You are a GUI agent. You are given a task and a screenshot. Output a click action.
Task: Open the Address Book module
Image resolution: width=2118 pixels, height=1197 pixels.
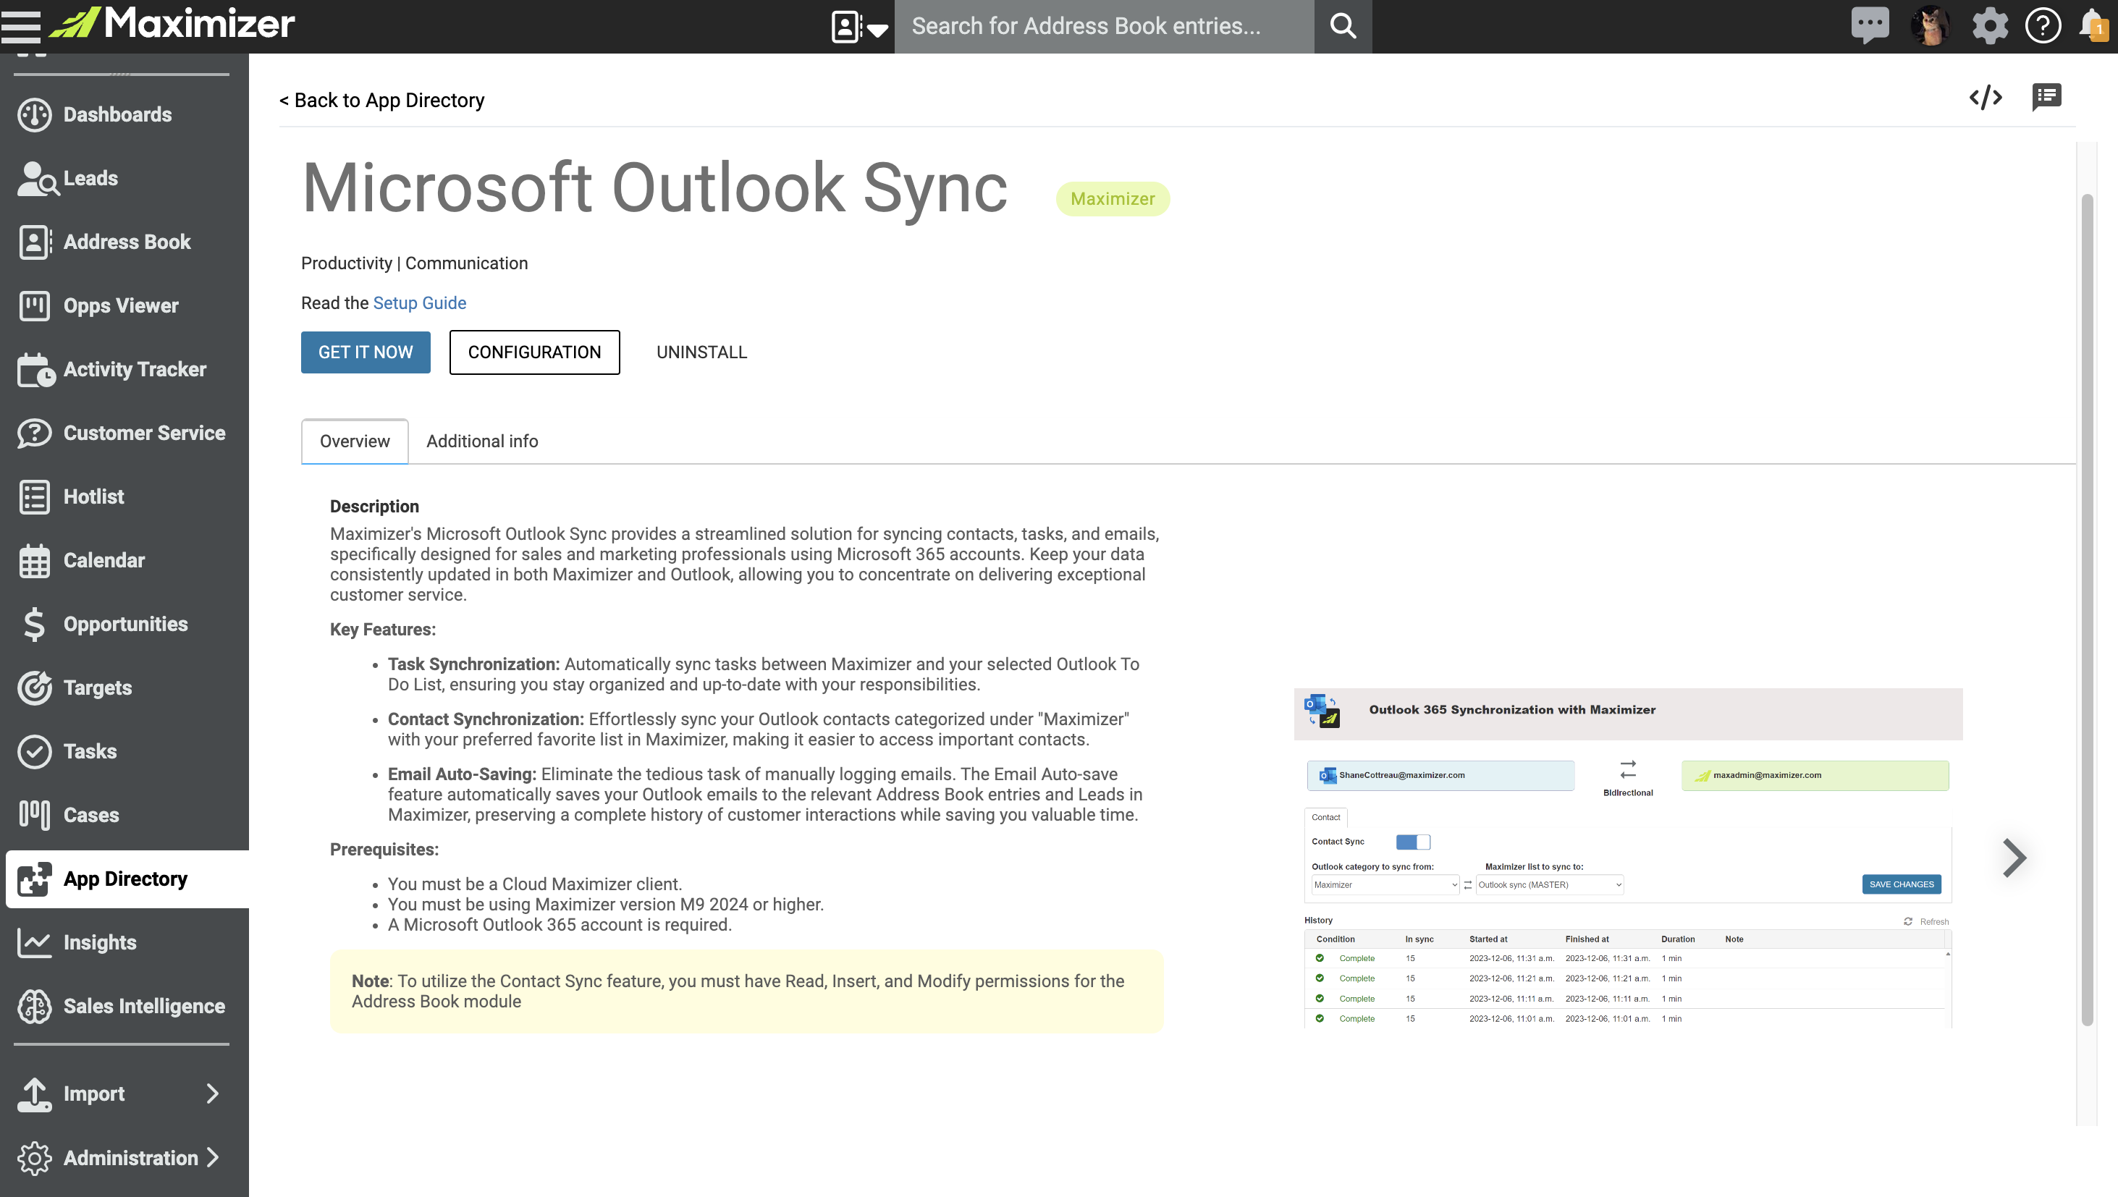tap(125, 242)
